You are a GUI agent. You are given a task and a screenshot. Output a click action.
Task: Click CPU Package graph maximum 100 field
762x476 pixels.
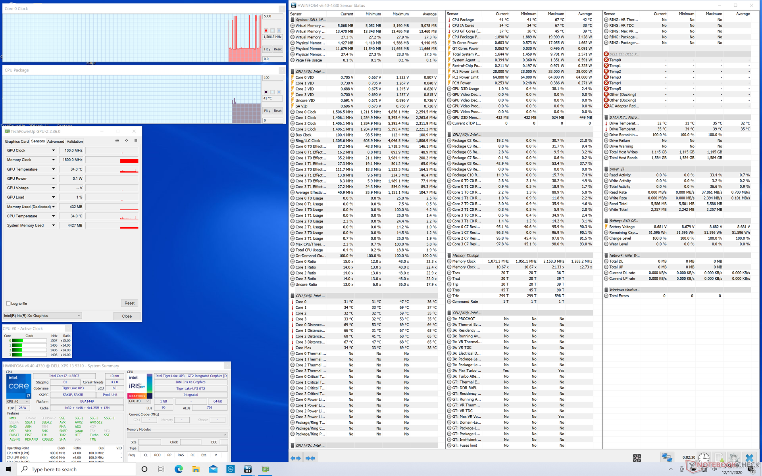pyautogui.click(x=273, y=78)
